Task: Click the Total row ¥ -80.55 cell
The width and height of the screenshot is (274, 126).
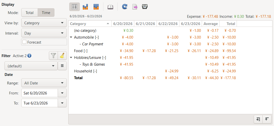Action: (x=126, y=78)
